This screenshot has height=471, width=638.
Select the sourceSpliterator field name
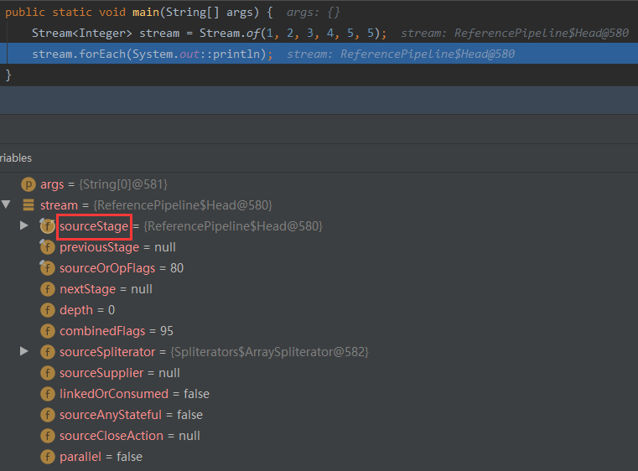[107, 352]
